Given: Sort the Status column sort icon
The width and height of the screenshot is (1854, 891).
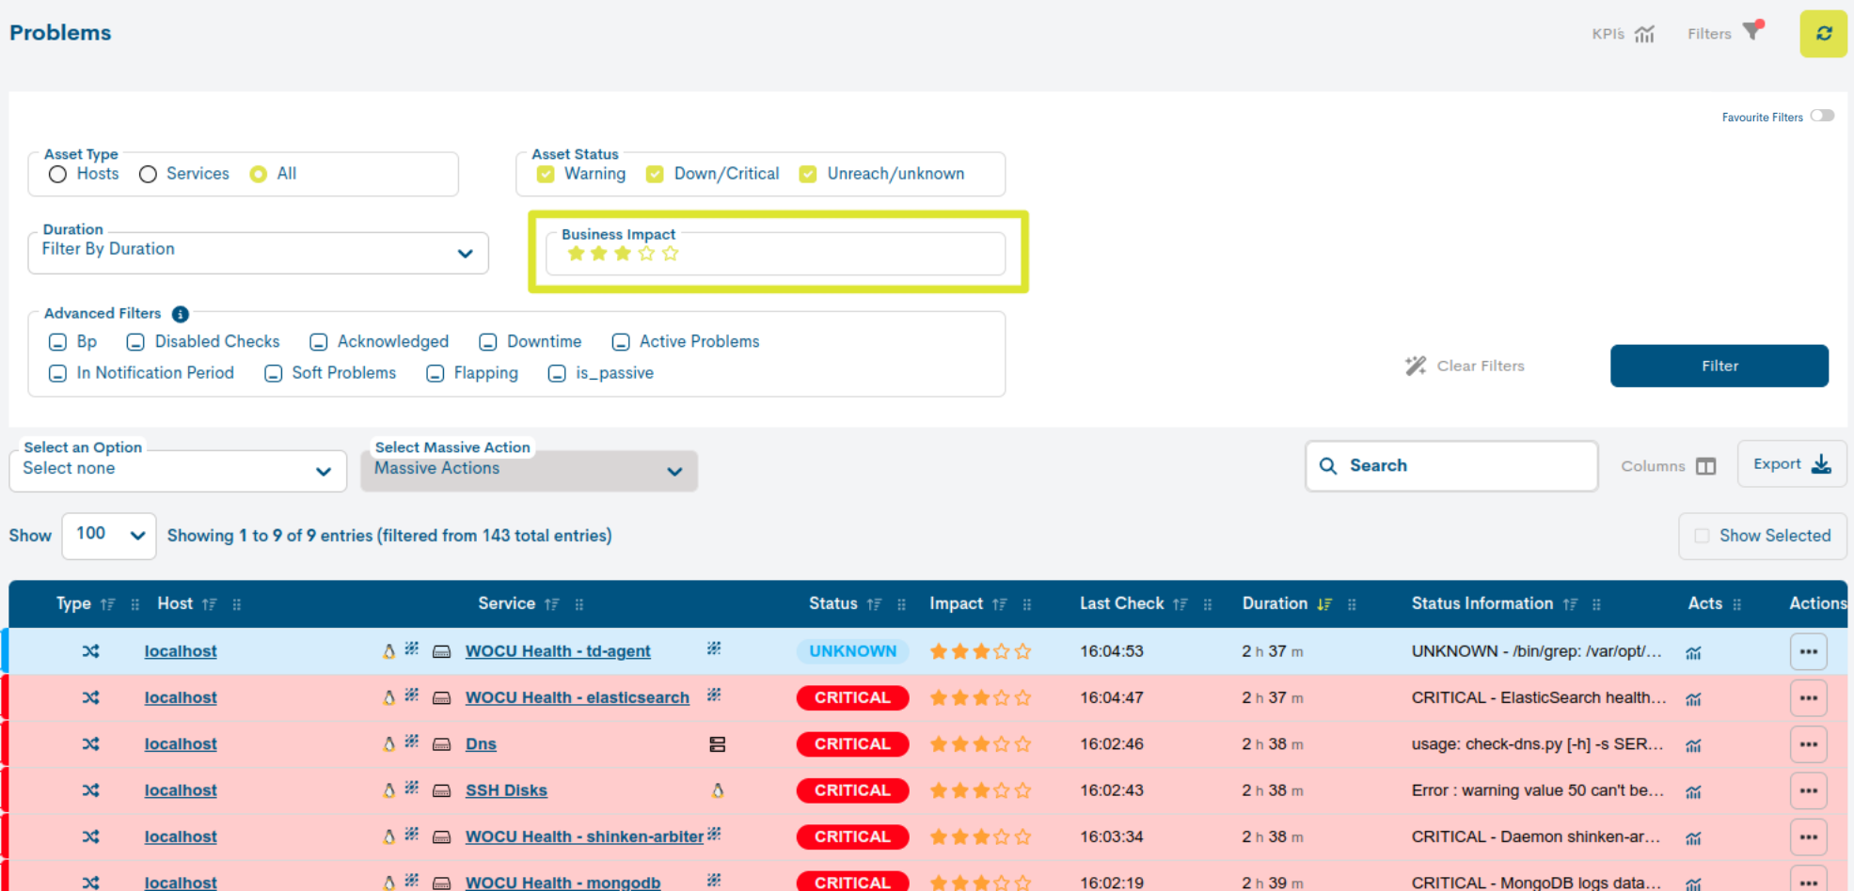Looking at the screenshot, I should tap(874, 604).
